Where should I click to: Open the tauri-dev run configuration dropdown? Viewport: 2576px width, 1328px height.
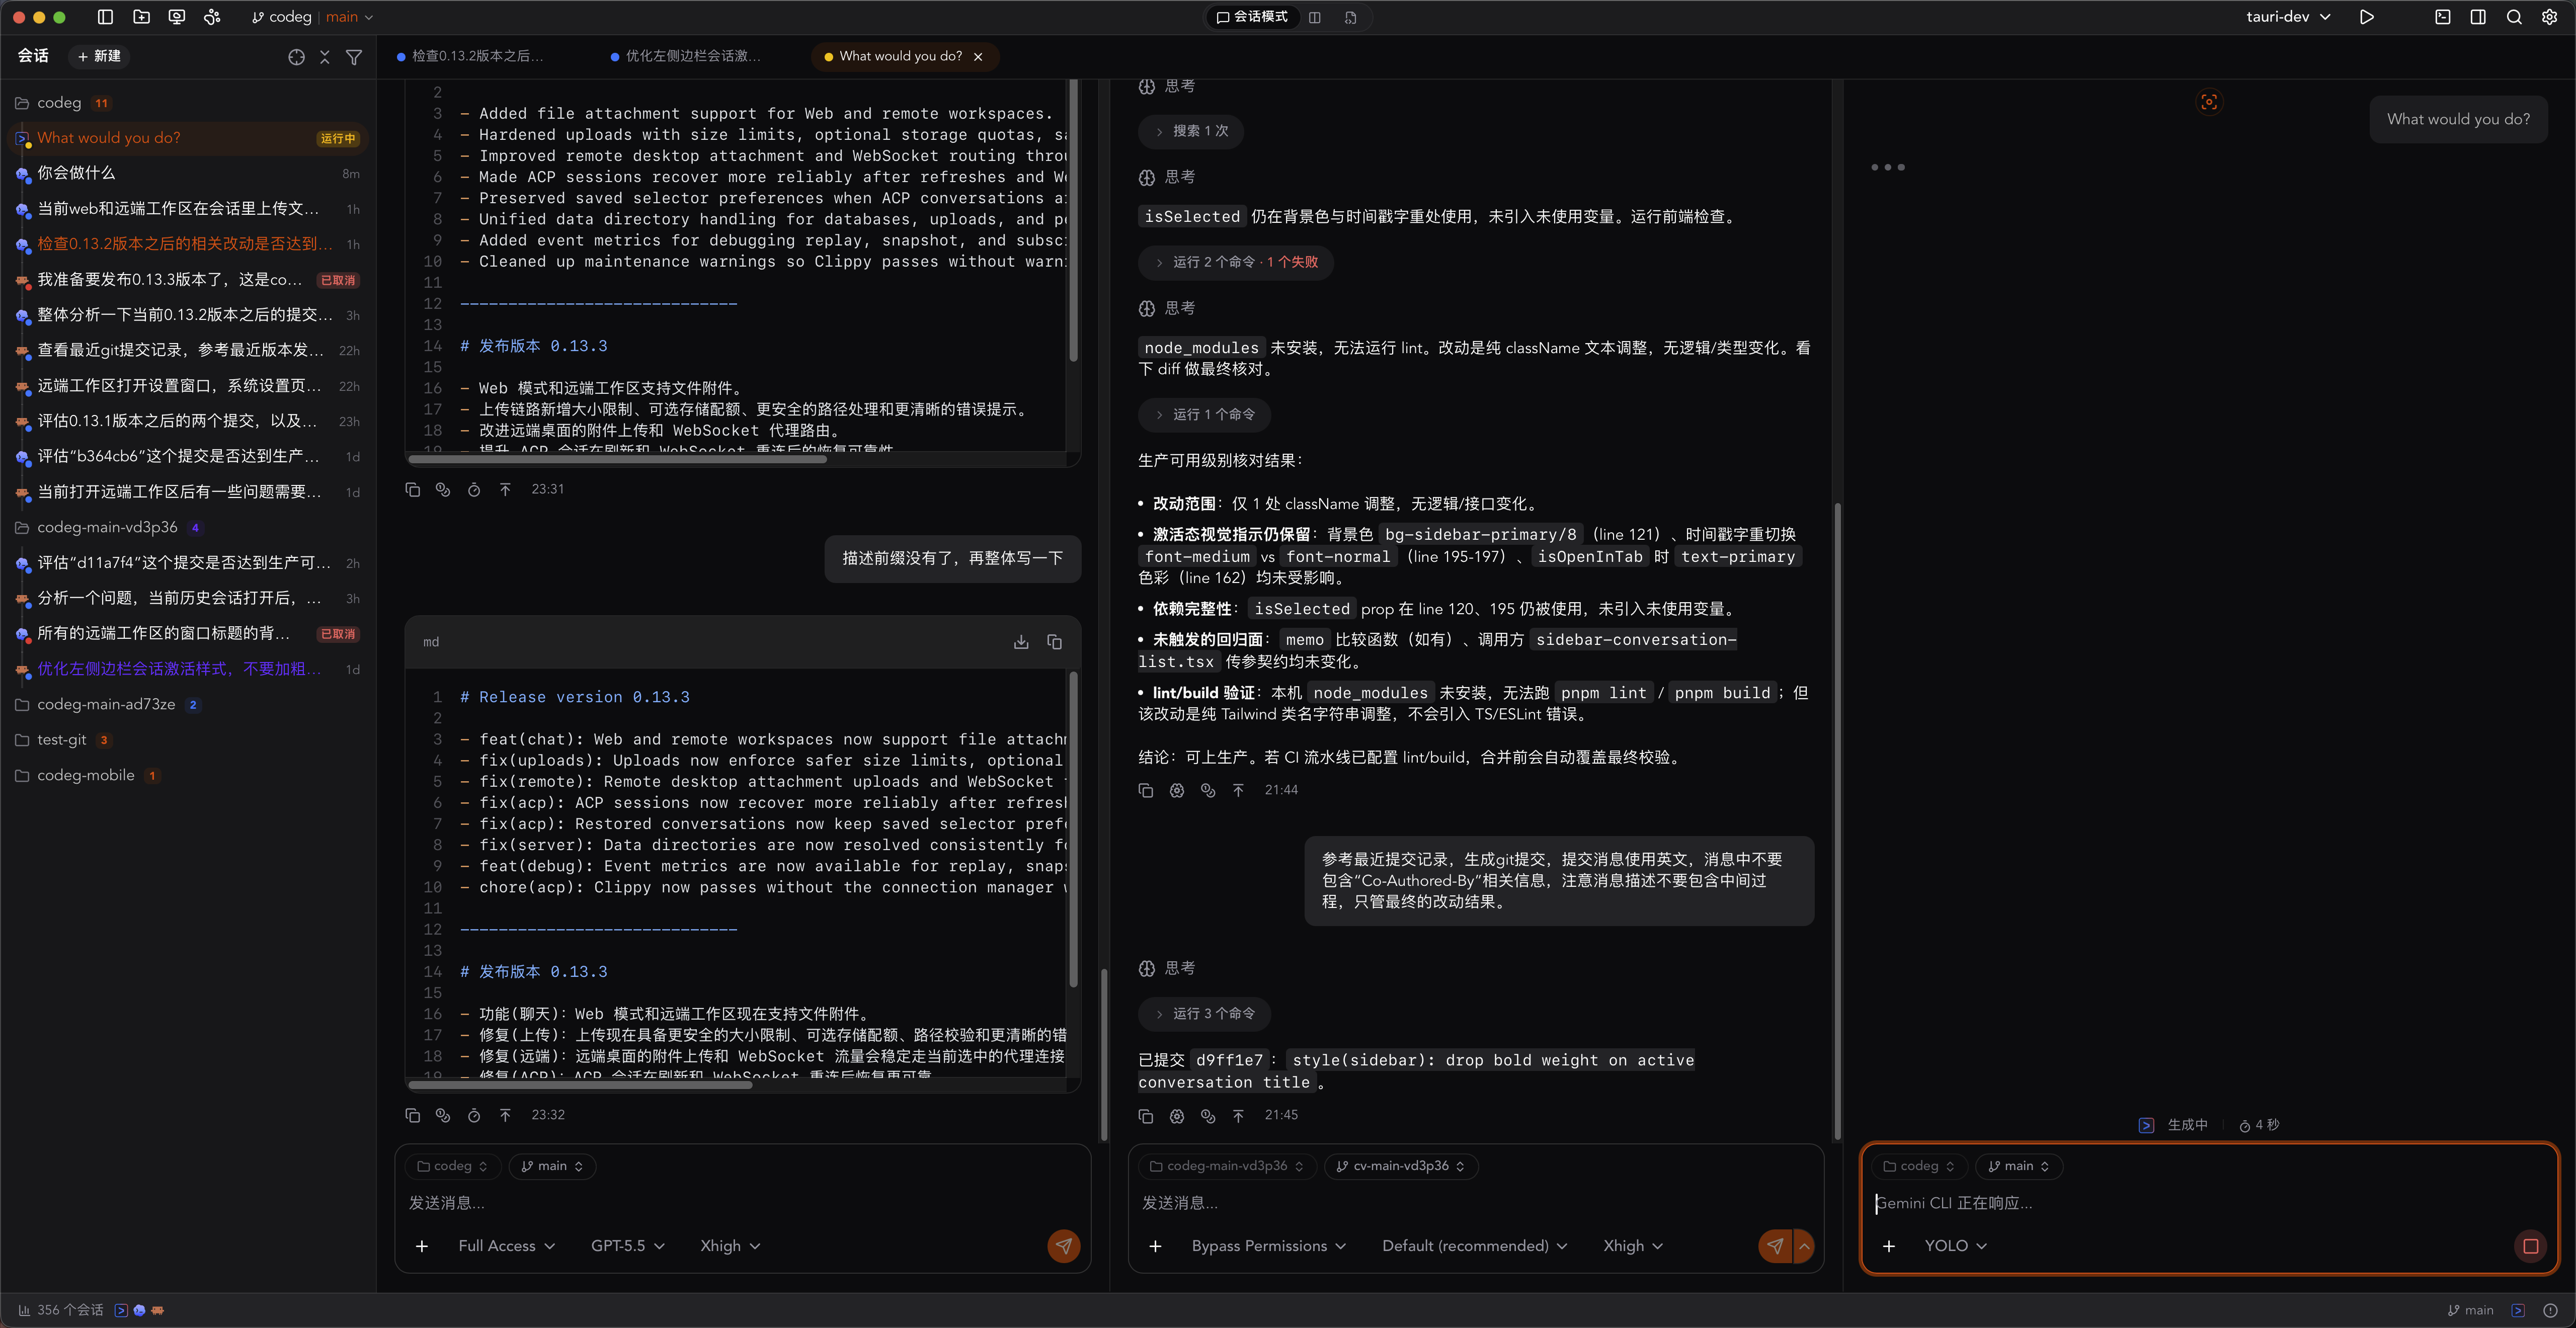(2288, 17)
